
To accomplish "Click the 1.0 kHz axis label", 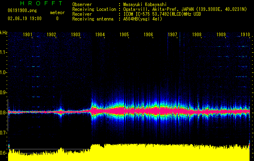I will click(x=4, y=72).
